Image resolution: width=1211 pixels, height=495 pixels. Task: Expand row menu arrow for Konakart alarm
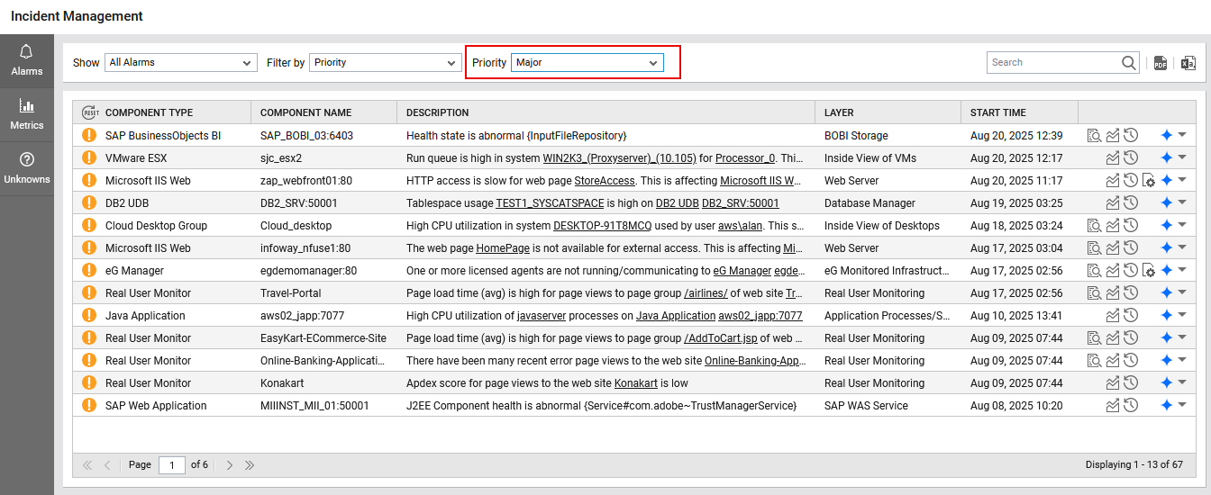point(1182,382)
